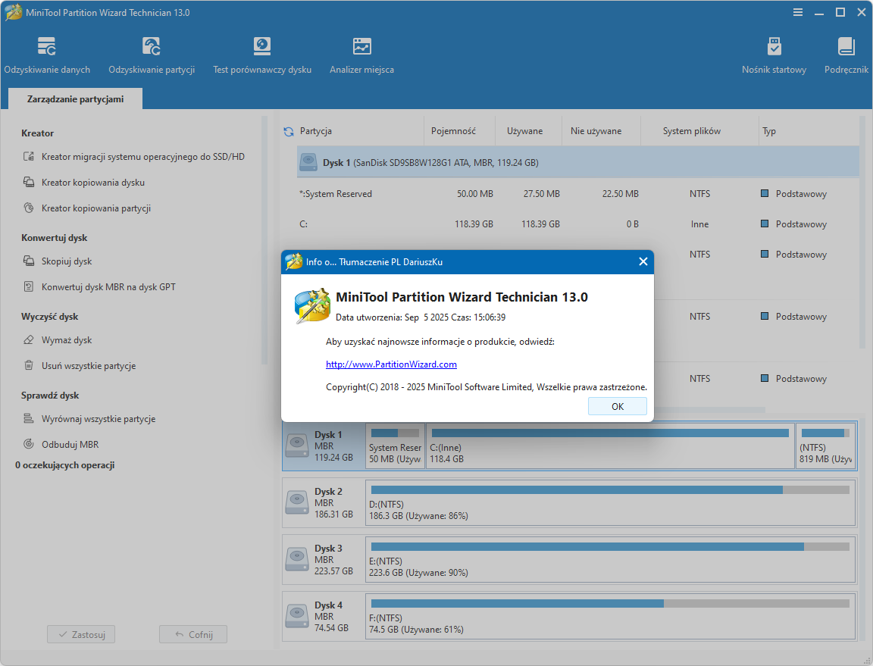Click the 0 oczekujących operacji status text
Screen dimensions: 873x666
(x=64, y=465)
